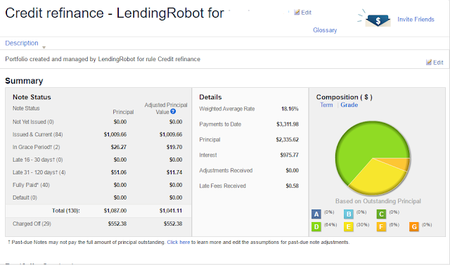Image resolution: width=450 pixels, height=265 pixels.
Task: Click 'Based on Outstanding Principal' caption
Action: [378, 201]
